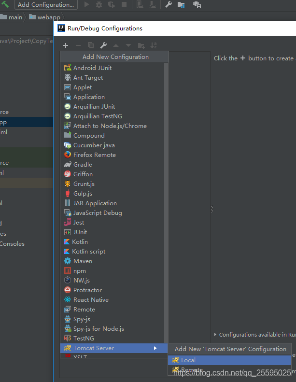The height and width of the screenshot is (382, 296).
Task: Select the Consoles item in project tree
Action: coord(12,243)
